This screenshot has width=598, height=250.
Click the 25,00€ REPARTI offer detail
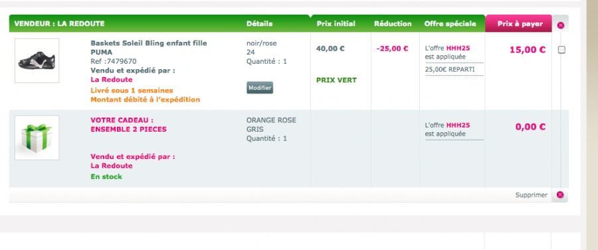[450, 69]
